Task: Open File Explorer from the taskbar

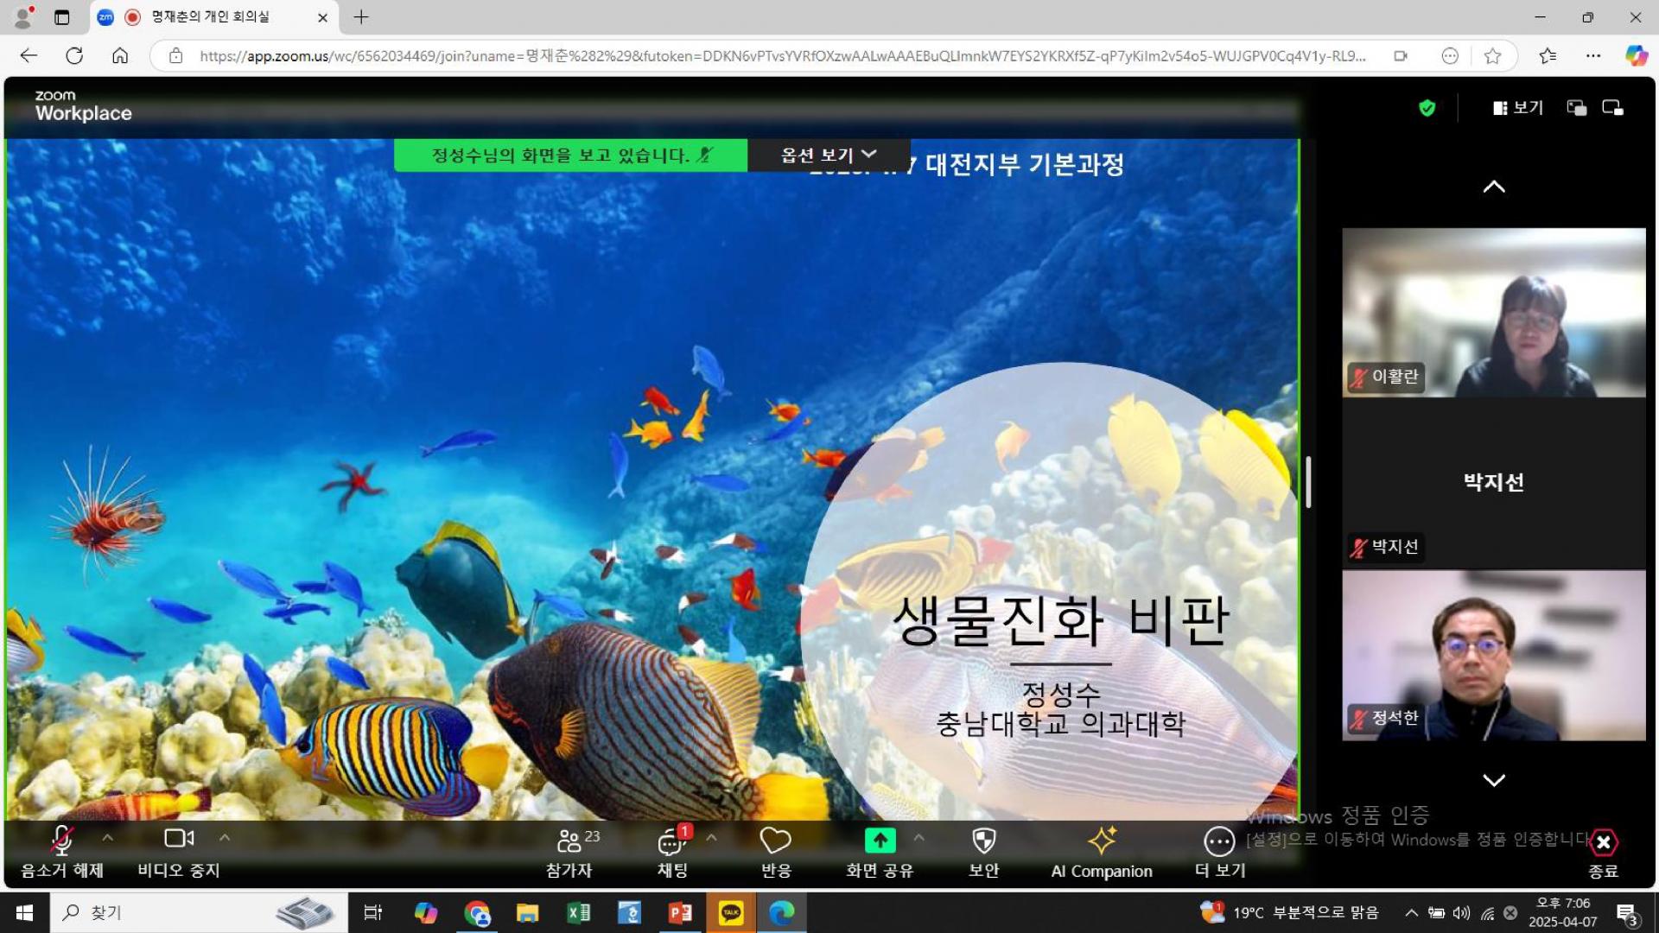Action: (x=527, y=912)
